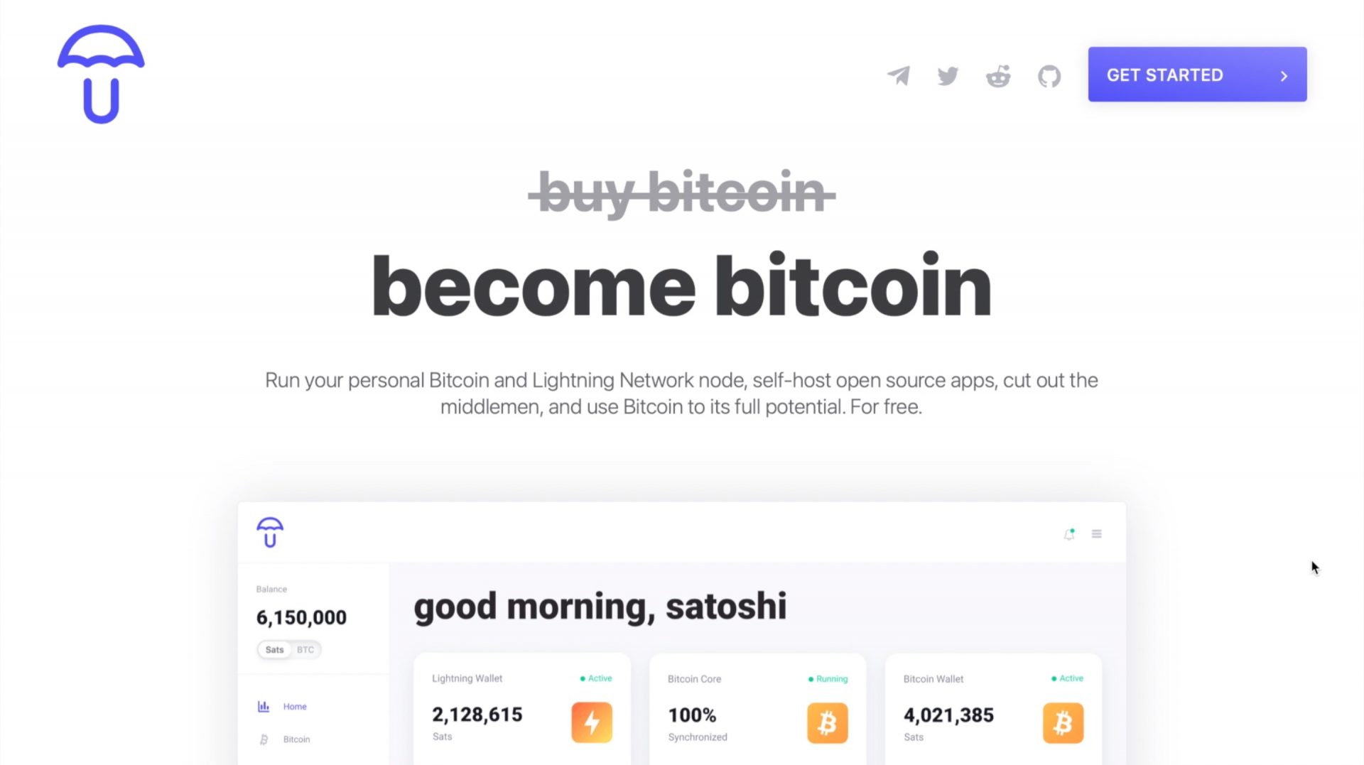This screenshot has height=765, width=1364.
Task: Click the Bitcoin icon on the Bitcoin Wallet card
Action: [x=1063, y=722]
